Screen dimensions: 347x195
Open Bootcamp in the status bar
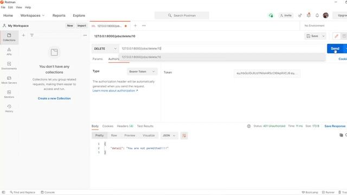310,192
